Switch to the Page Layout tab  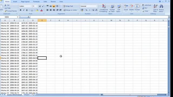point(25,2)
